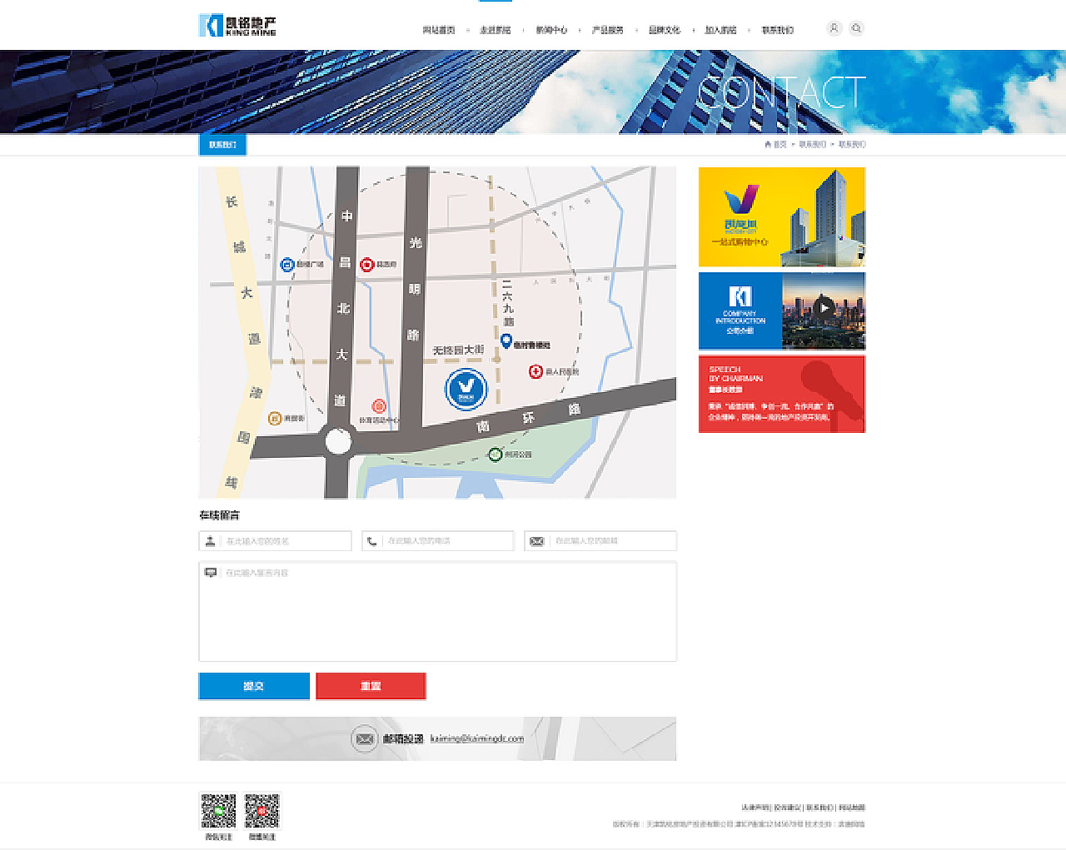Click the envelope icon in email field
1066x850 pixels.
pos(536,541)
